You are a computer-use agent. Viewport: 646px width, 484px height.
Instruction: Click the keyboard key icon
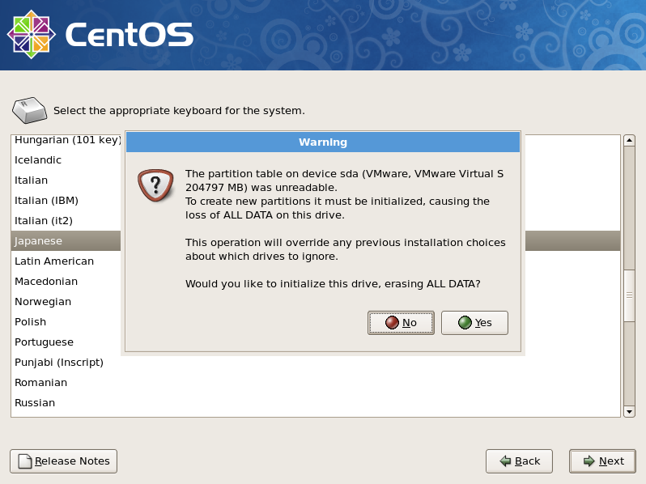click(x=30, y=110)
